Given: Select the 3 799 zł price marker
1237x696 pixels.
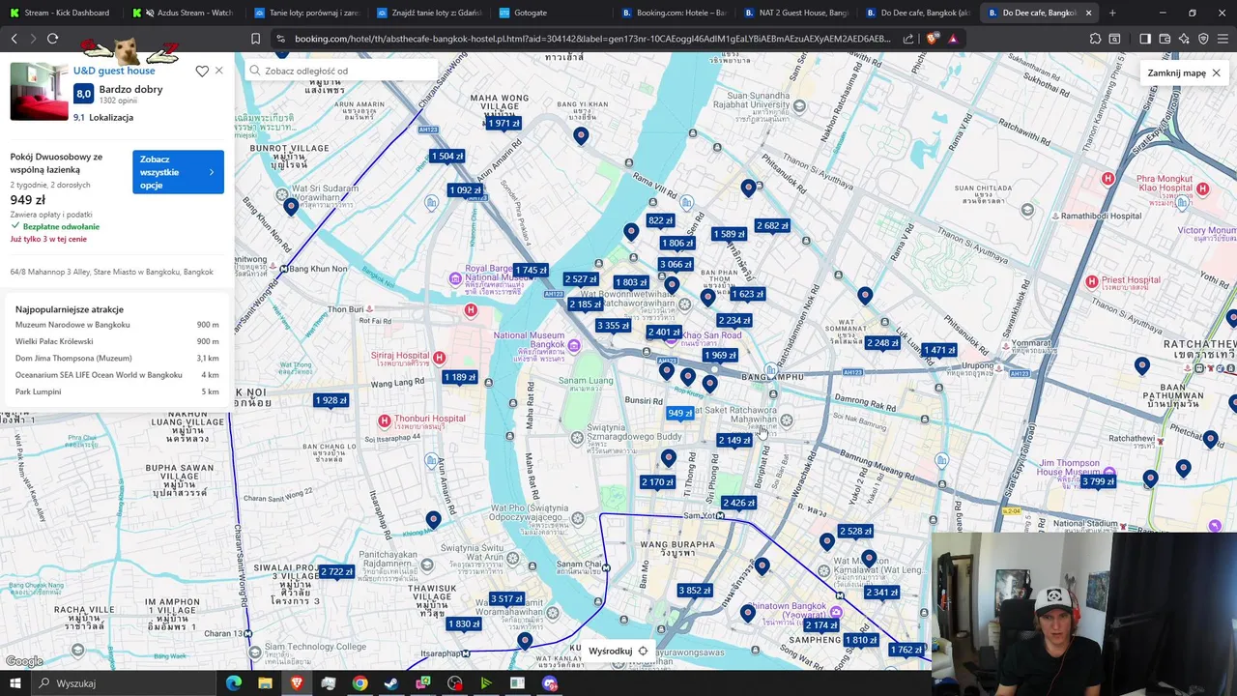Looking at the screenshot, I should [1098, 481].
